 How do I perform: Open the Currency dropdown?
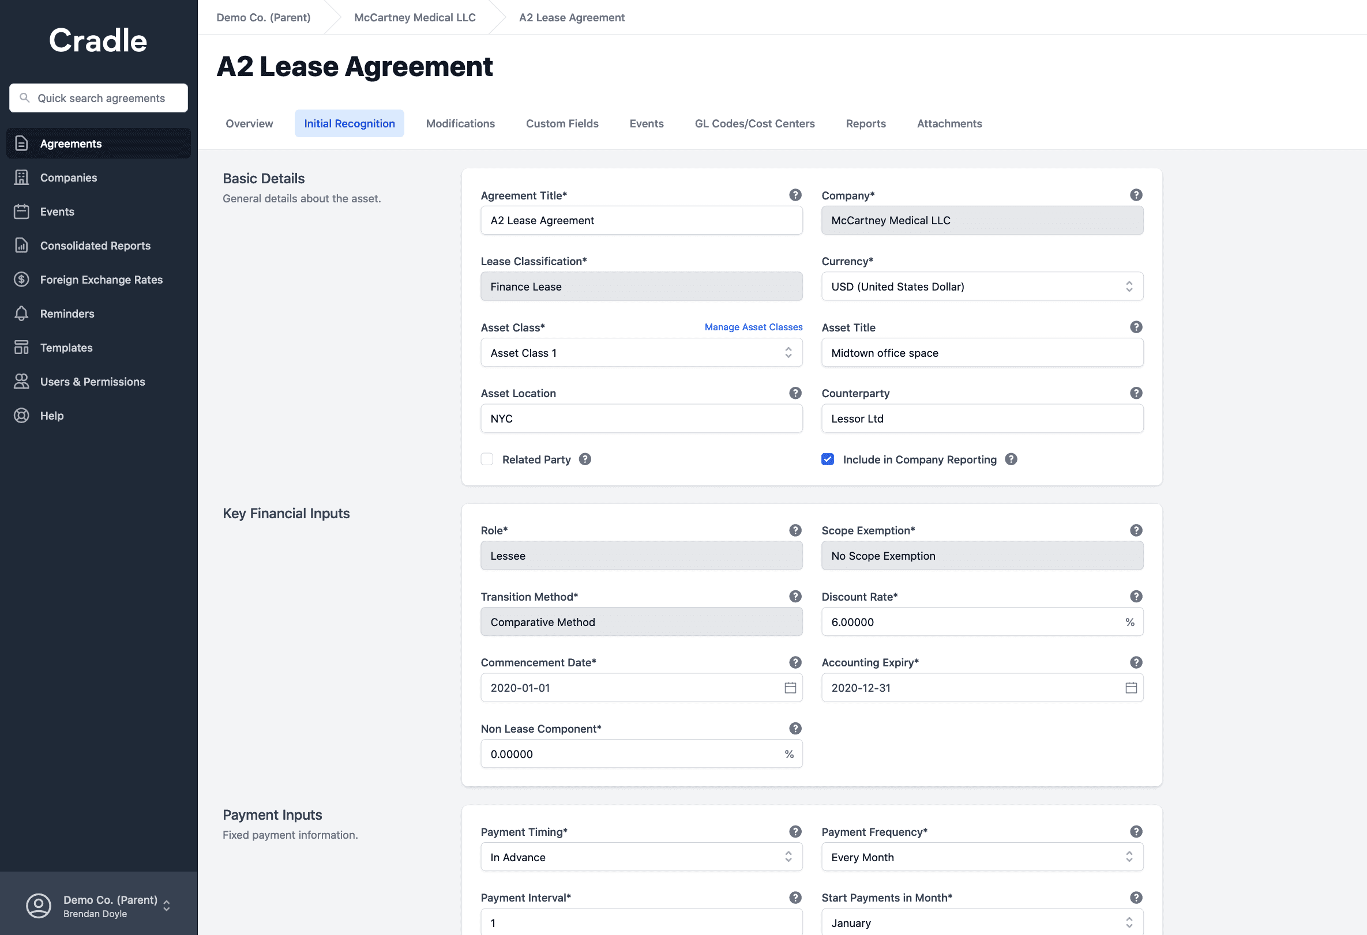tap(982, 287)
